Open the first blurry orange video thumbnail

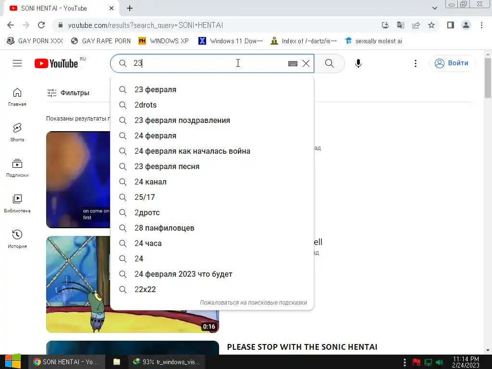[78, 180]
